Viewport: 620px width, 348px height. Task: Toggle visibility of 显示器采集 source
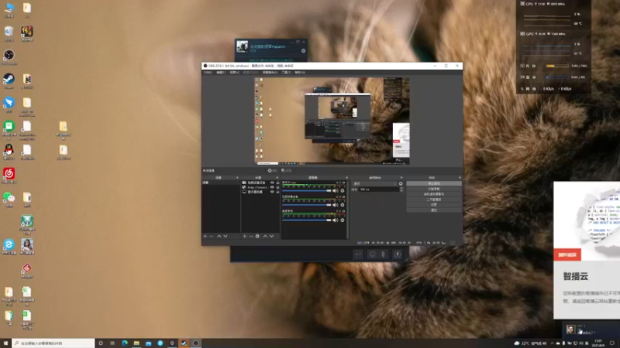coord(273,192)
